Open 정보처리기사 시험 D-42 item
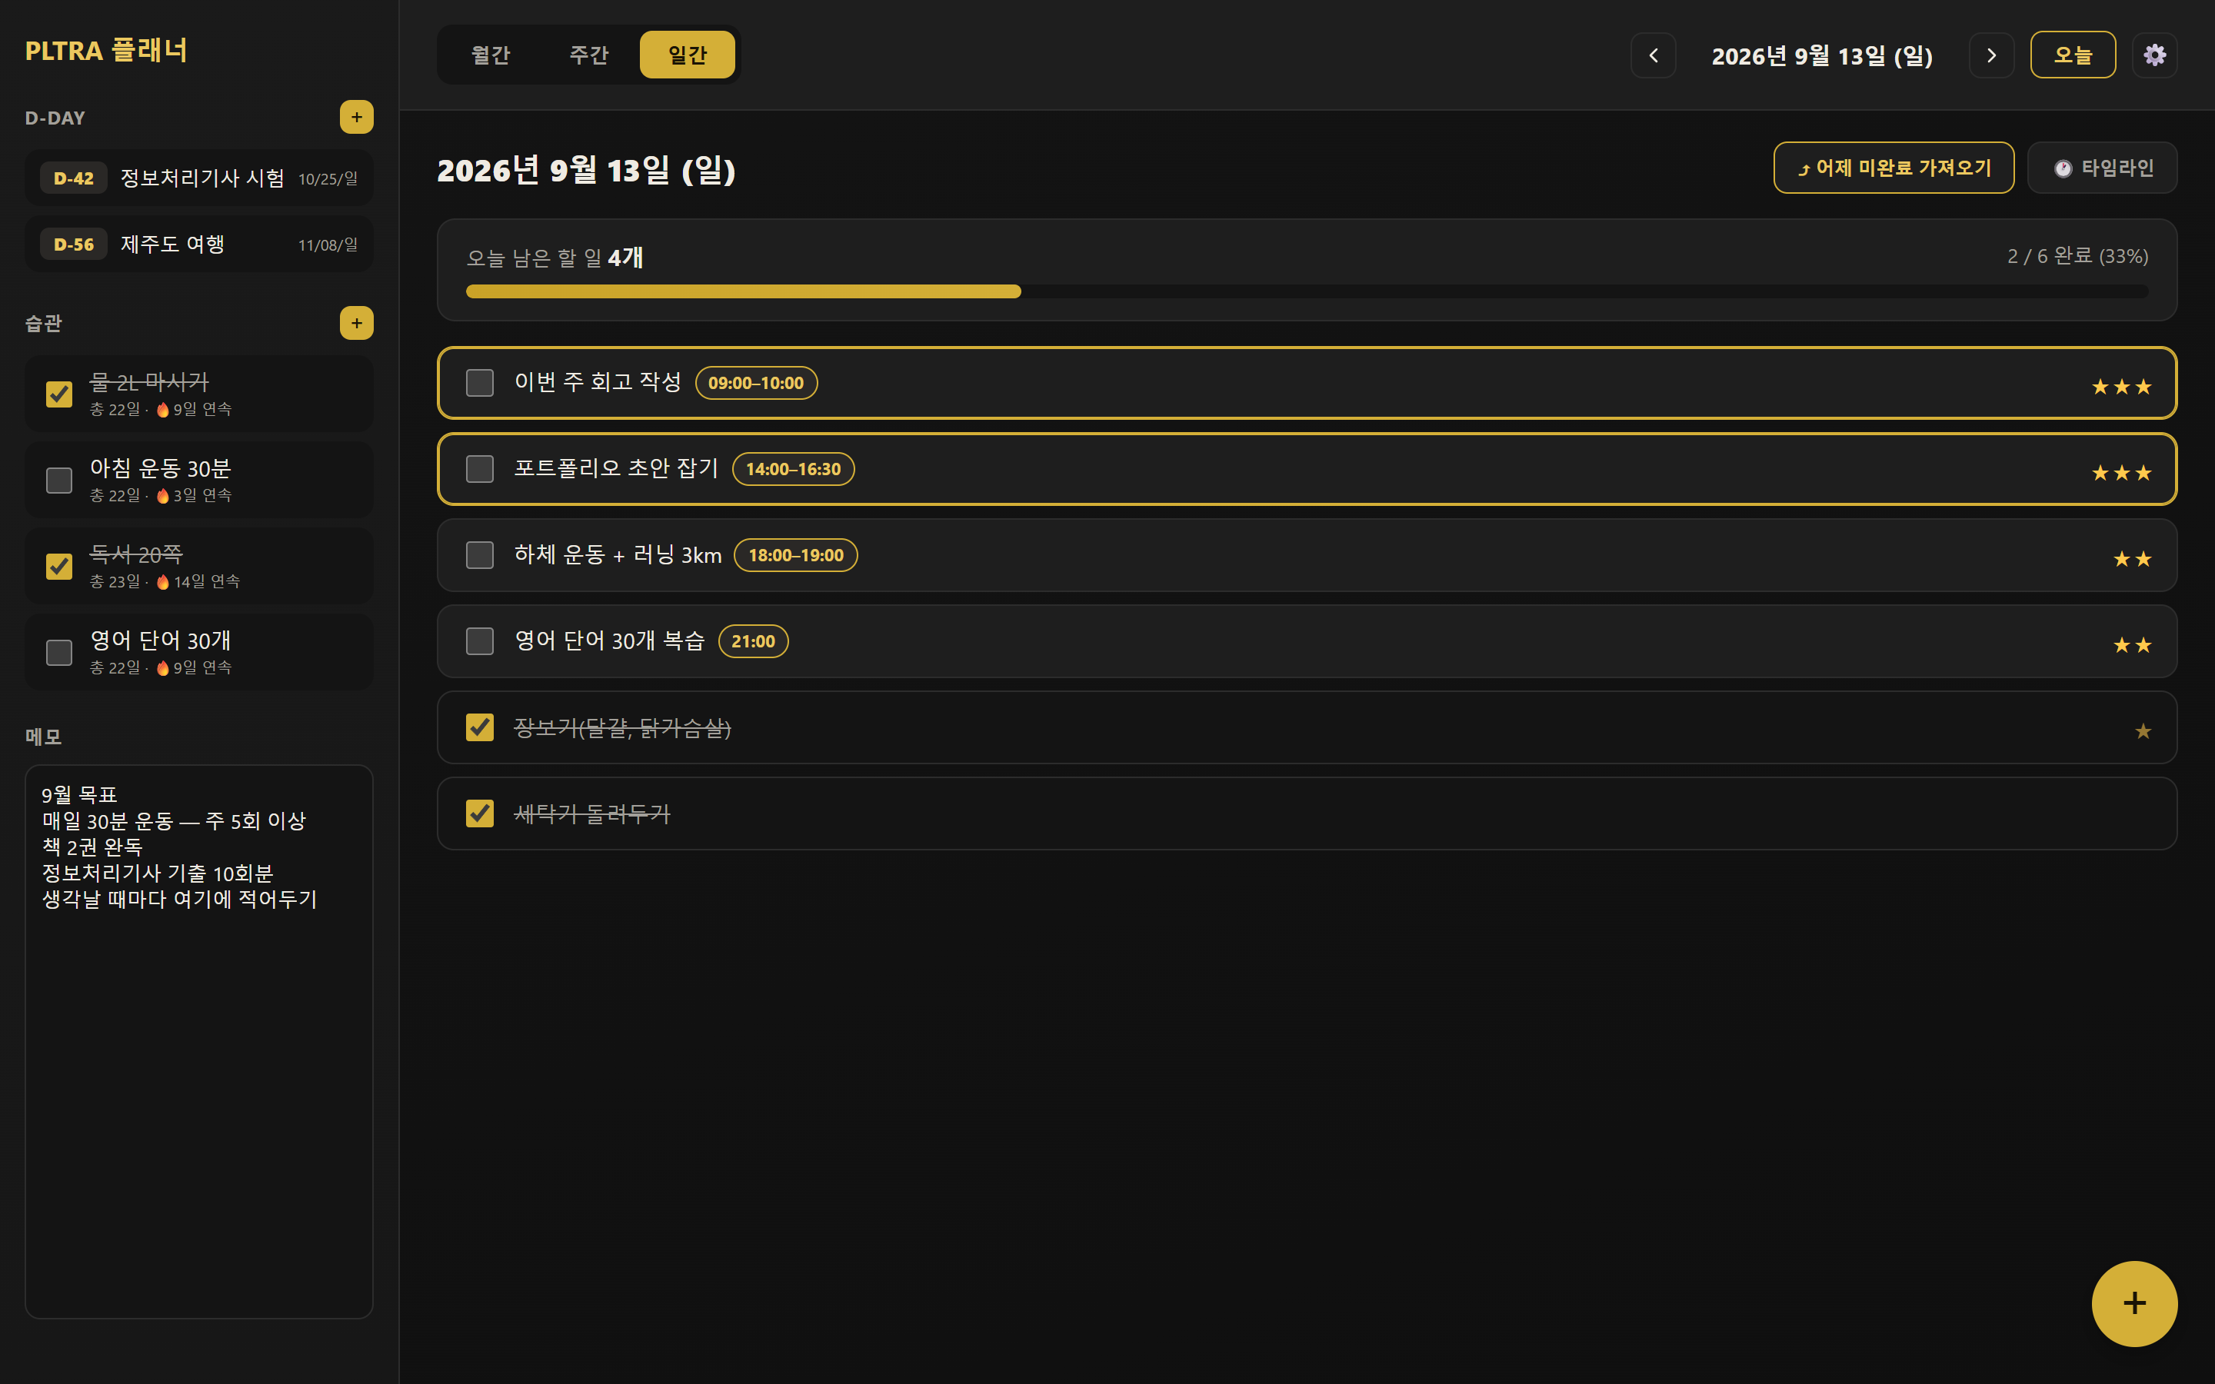 pos(198,178)
